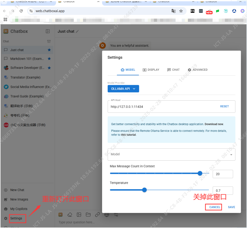Reload the web.chatboxai.app page
Viewport: 247px width, 228px height.
click(21, 11)
